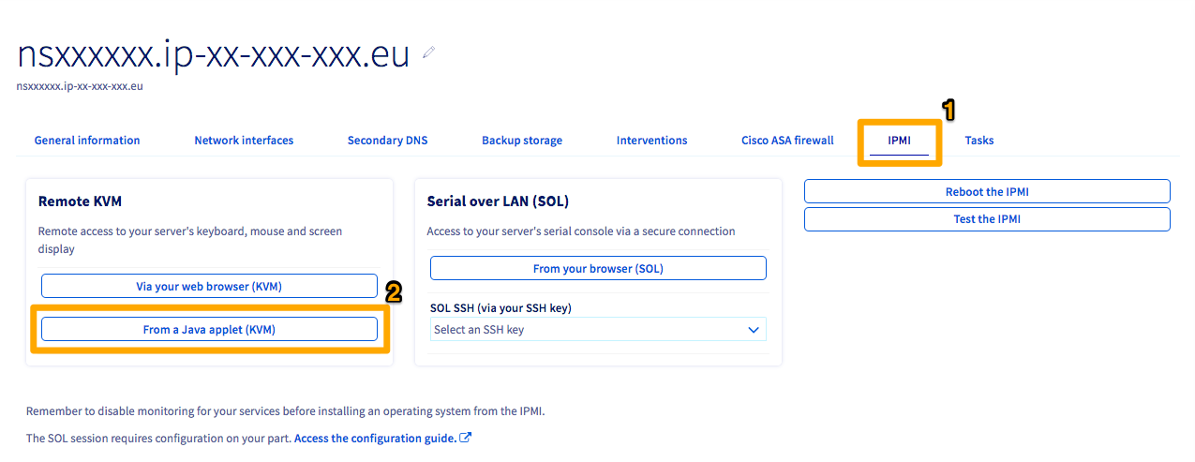Open the Secondary DNS tab
The width and height of the screenshot is (1195, 462).
[387, 141]
